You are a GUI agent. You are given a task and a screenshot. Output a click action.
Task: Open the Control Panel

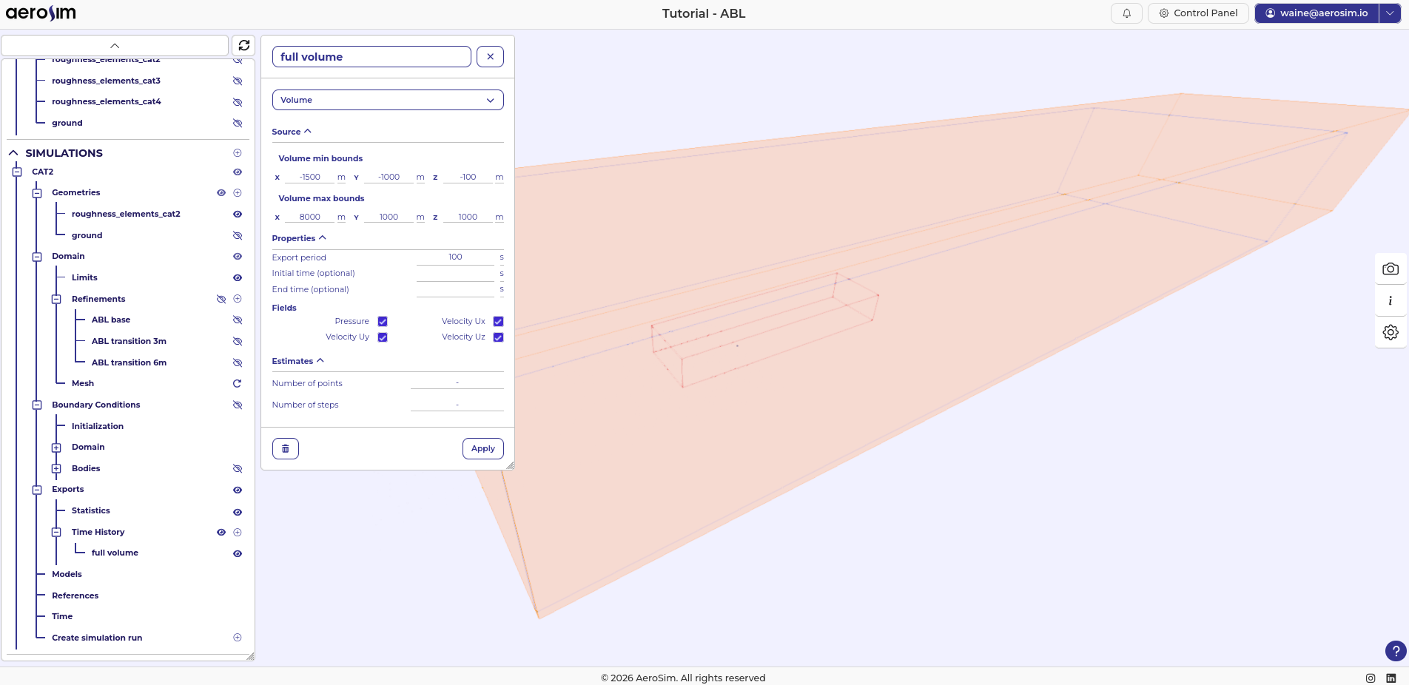pyautogui.click(x=1198, y=13)
